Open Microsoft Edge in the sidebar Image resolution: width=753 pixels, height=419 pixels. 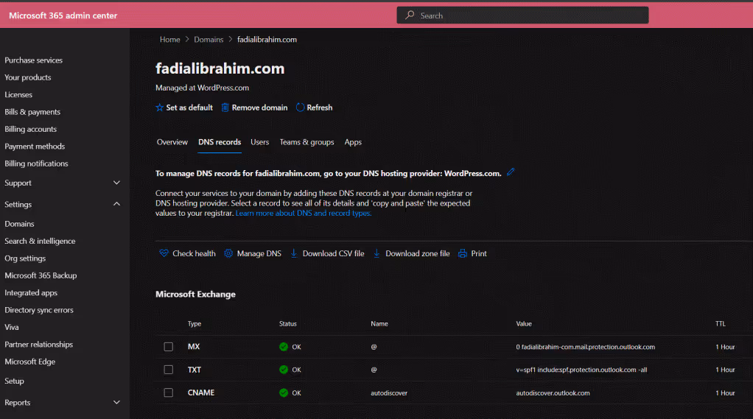pos(29,362)
